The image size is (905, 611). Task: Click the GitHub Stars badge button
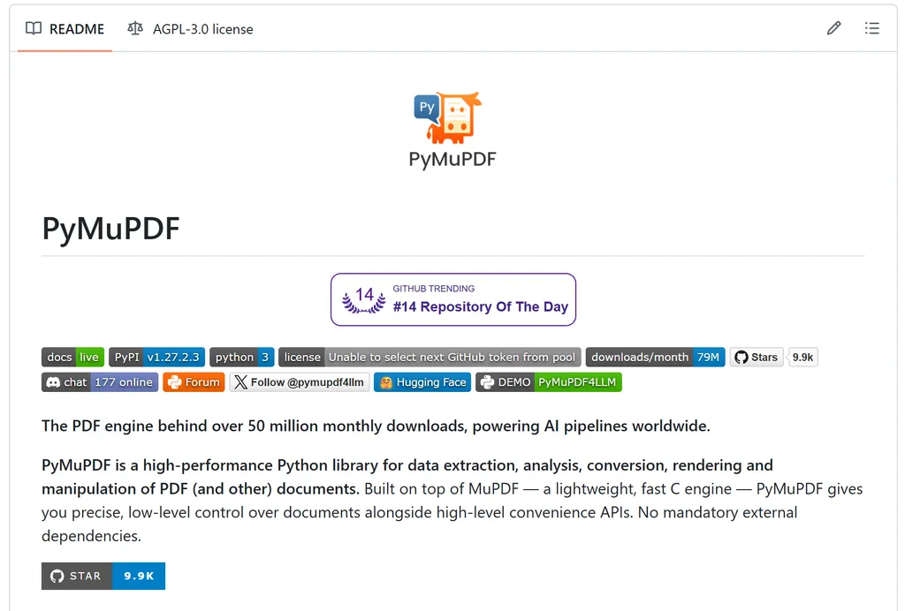pyautogui.click(x=757, y=358)
